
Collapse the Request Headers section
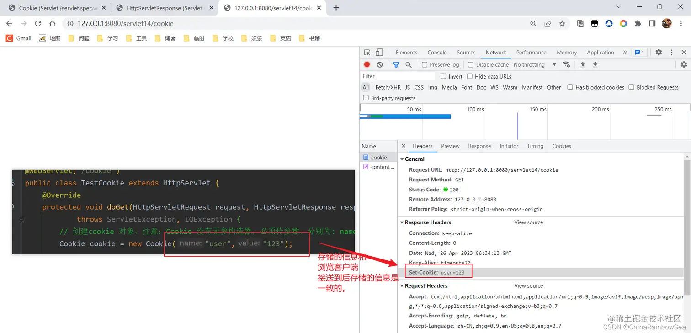coord(402,286)
